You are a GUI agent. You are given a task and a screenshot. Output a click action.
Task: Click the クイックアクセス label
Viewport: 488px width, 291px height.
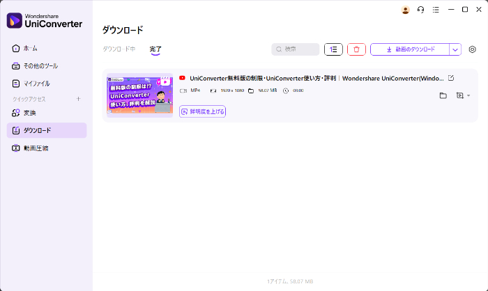coord(29,99)
